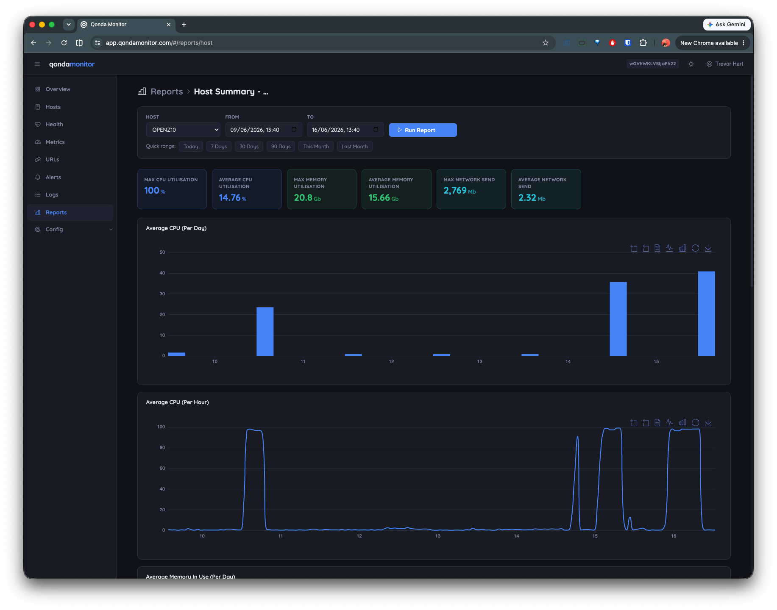This screenshot has height=610, width=777.
Task: Select 30 Days quick range
Action: point(249,147)
